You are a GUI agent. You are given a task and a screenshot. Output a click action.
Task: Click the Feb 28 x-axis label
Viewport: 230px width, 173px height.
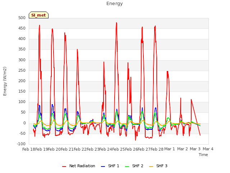[157, 149]
